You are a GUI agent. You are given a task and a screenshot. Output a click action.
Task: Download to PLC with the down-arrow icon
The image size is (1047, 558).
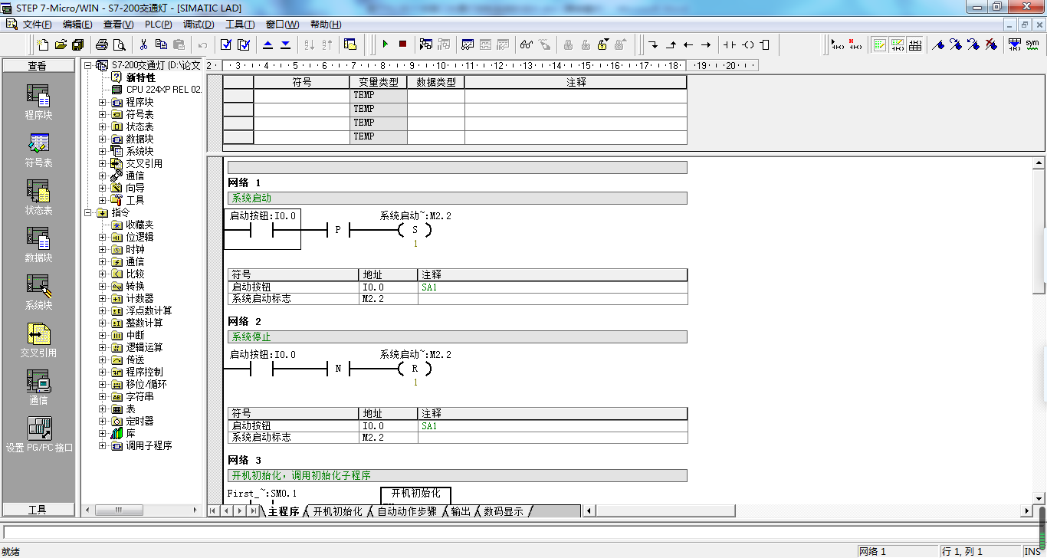click(285, 44)
